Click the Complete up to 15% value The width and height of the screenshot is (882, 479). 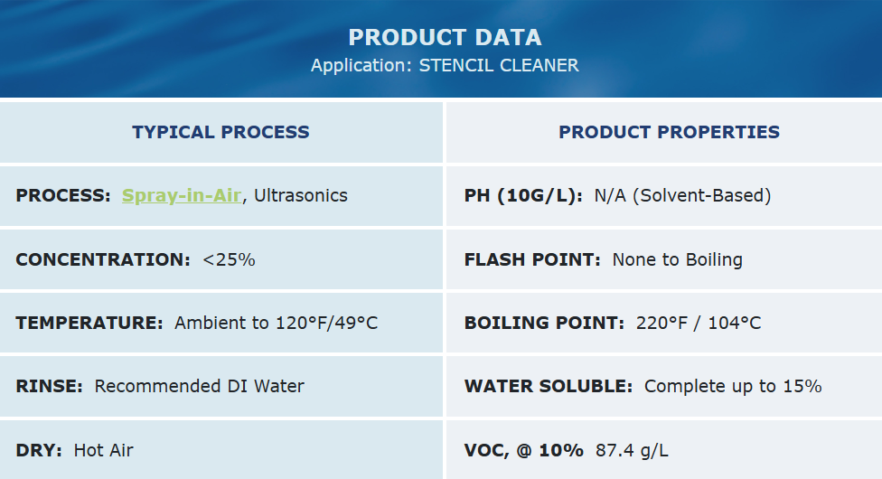pyautogui.click(x=733, y=386)
